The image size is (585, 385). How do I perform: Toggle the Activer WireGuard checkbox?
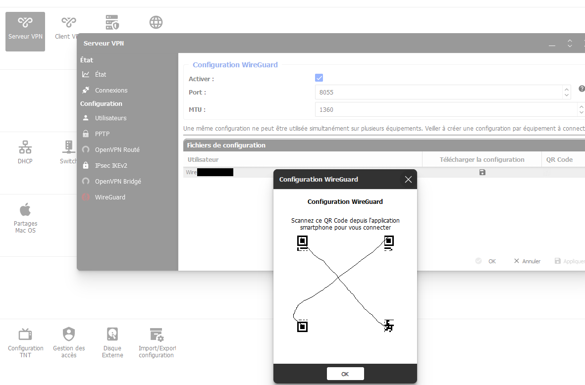click(319, 78)
